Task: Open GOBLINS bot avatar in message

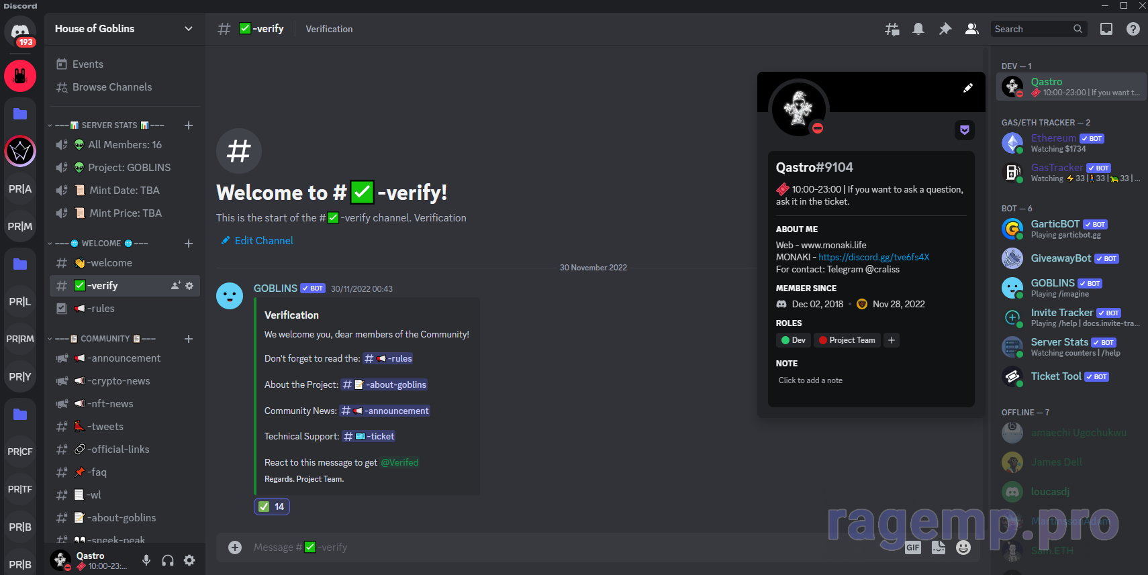Action: 230,296
